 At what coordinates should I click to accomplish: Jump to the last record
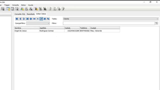click(27, 19)
